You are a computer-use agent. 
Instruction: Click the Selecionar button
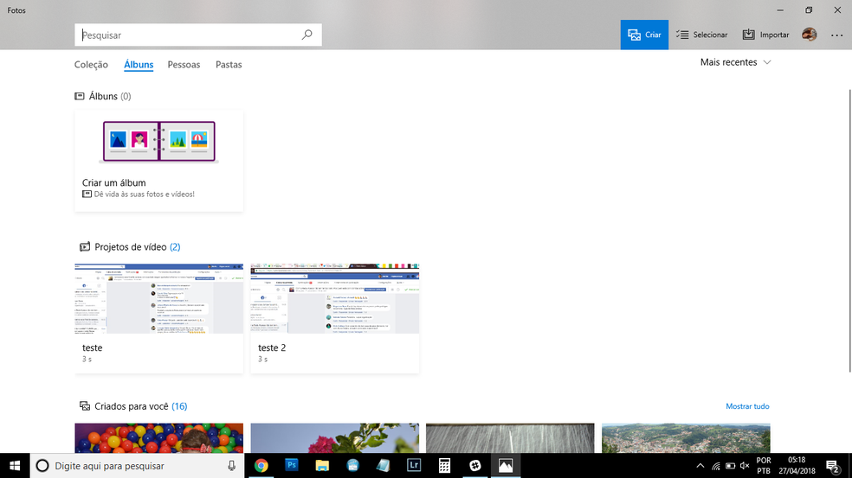point(701,35)
